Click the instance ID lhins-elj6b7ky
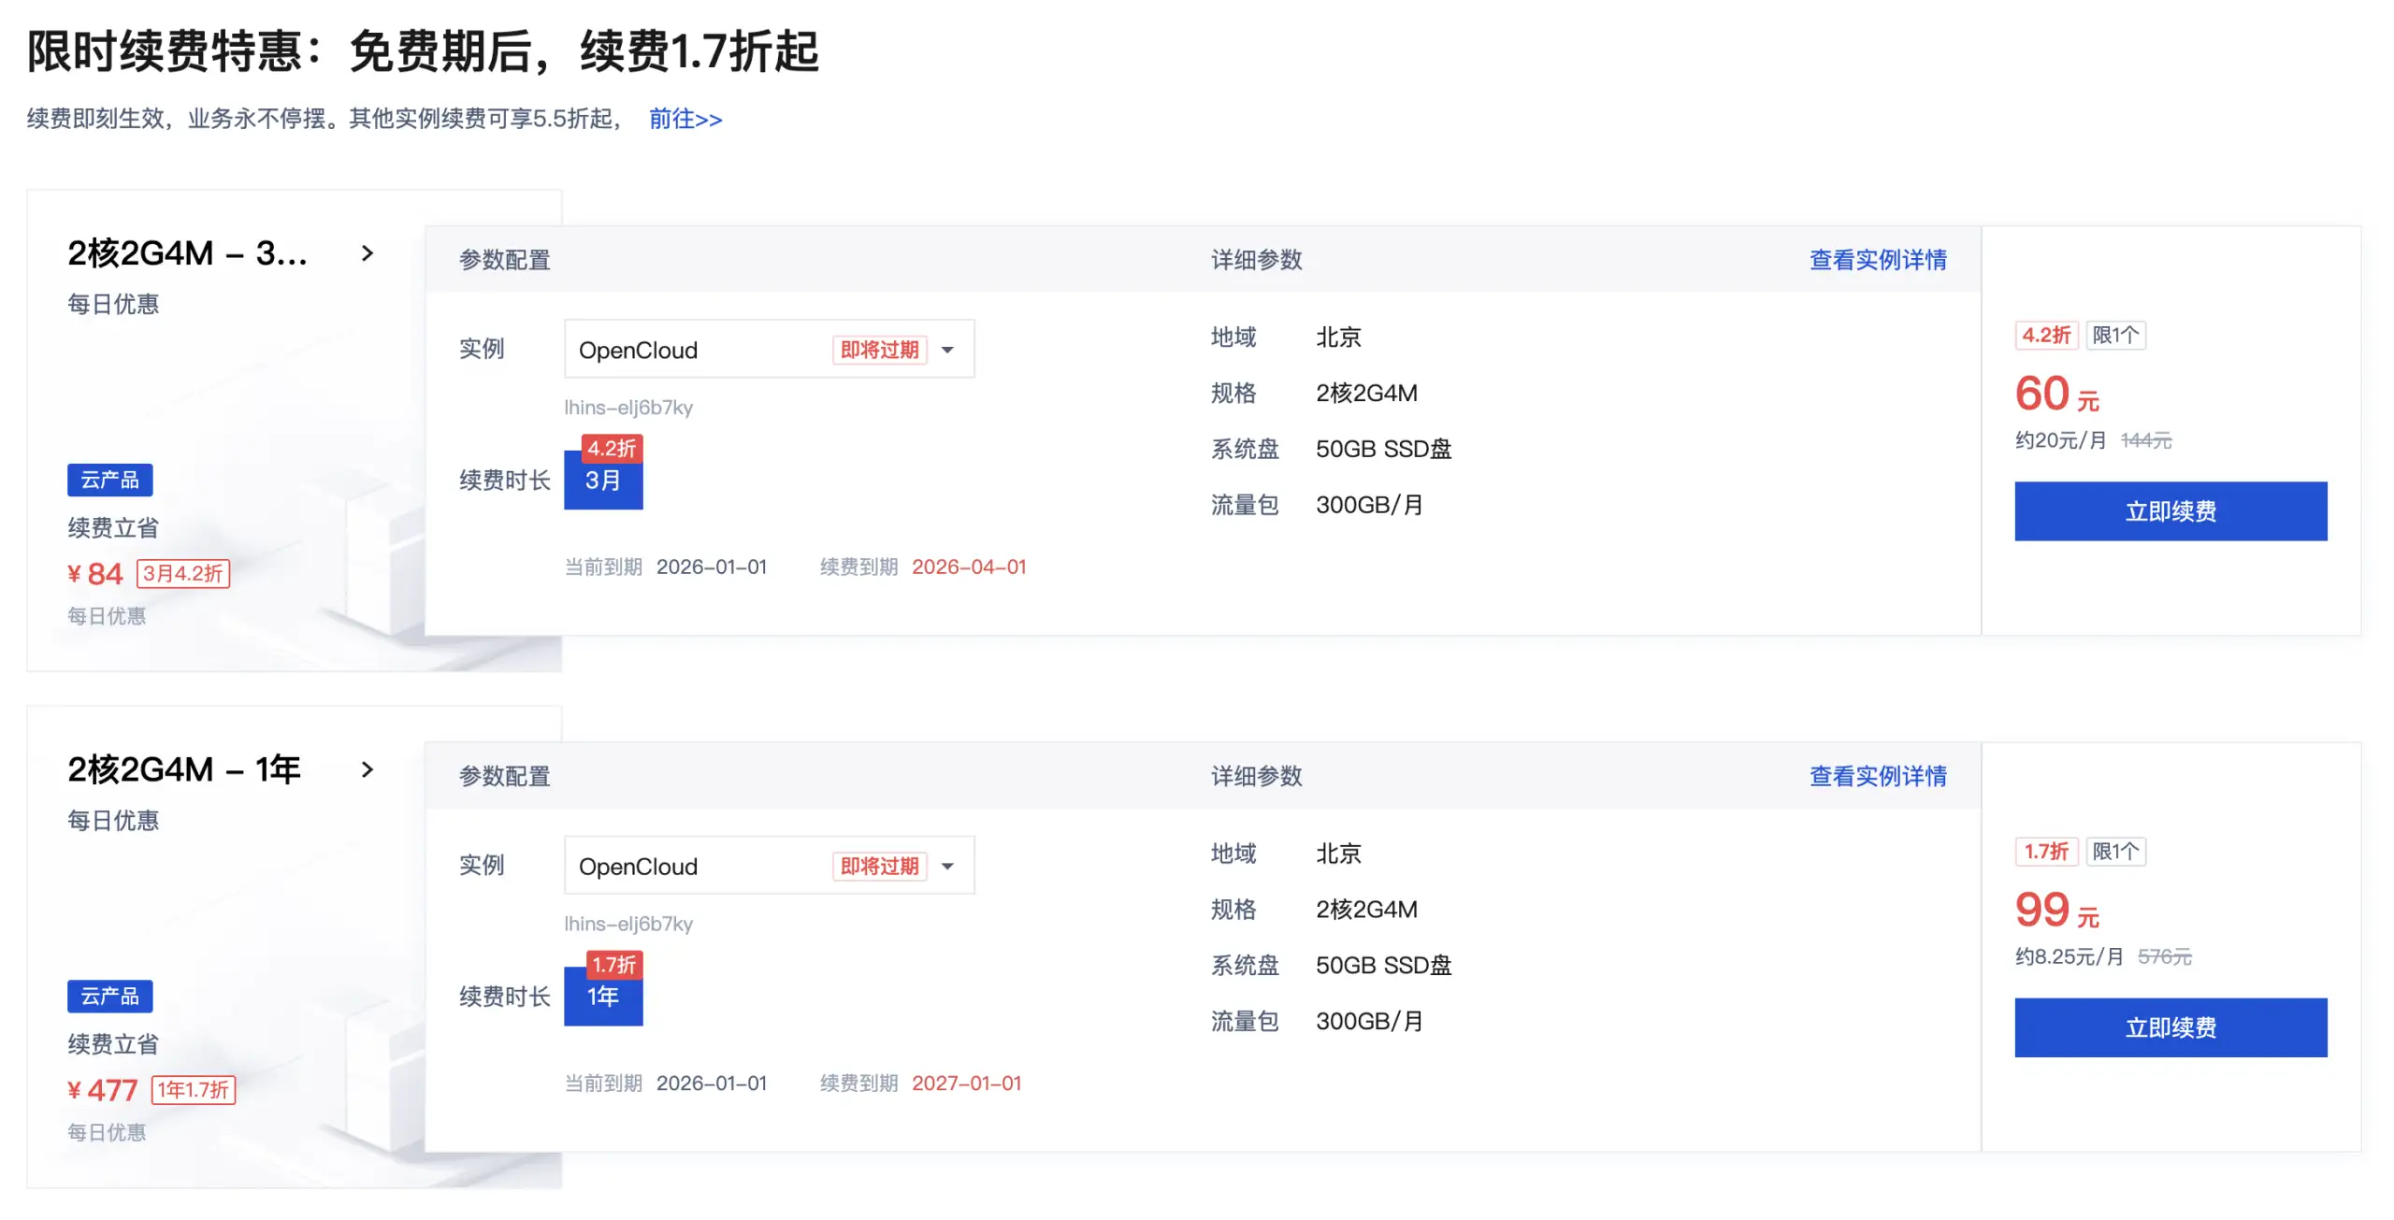Image resolution: width=2394 pixels, height=1220 pixels. (x=627, y=407)
